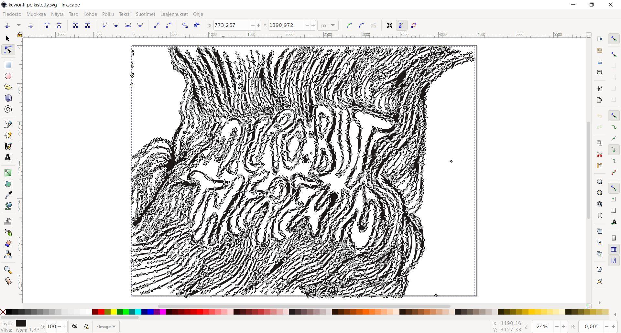Toggle snapping to guides

tap(614, 261)
